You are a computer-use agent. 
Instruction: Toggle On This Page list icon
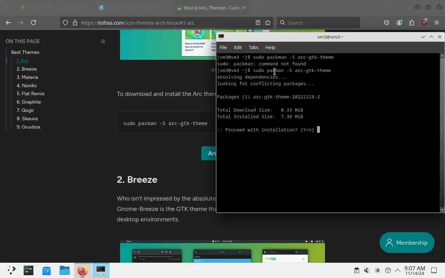pos(103,41)
